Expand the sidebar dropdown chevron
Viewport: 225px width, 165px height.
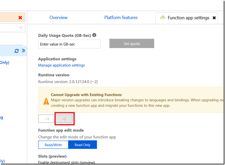coord(21,27)
